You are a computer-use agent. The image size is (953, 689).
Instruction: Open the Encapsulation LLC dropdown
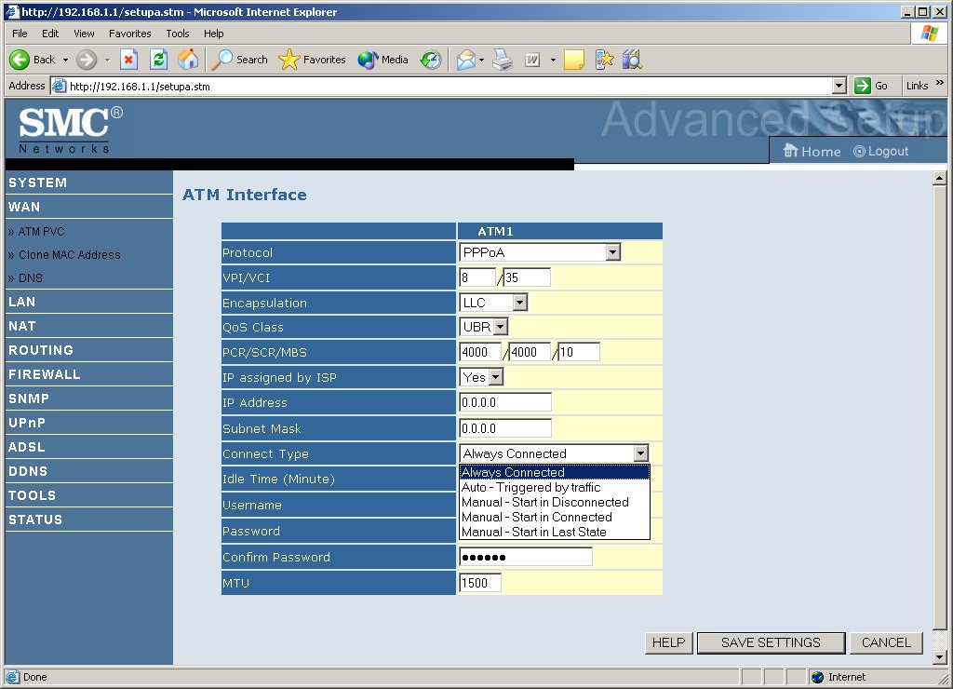point(519,303)
